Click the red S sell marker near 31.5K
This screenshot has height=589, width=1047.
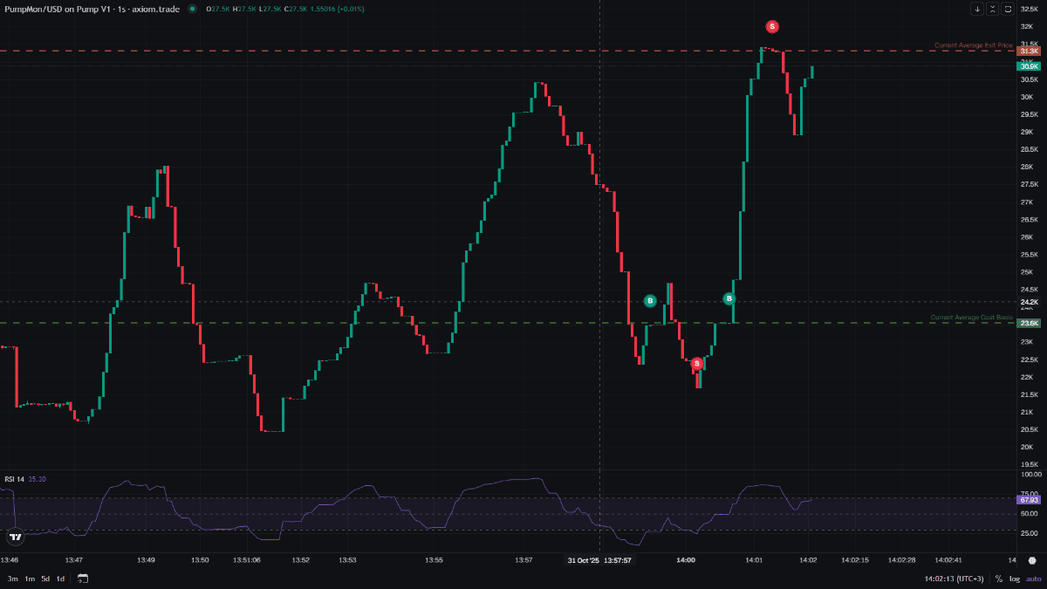(771, 27)
